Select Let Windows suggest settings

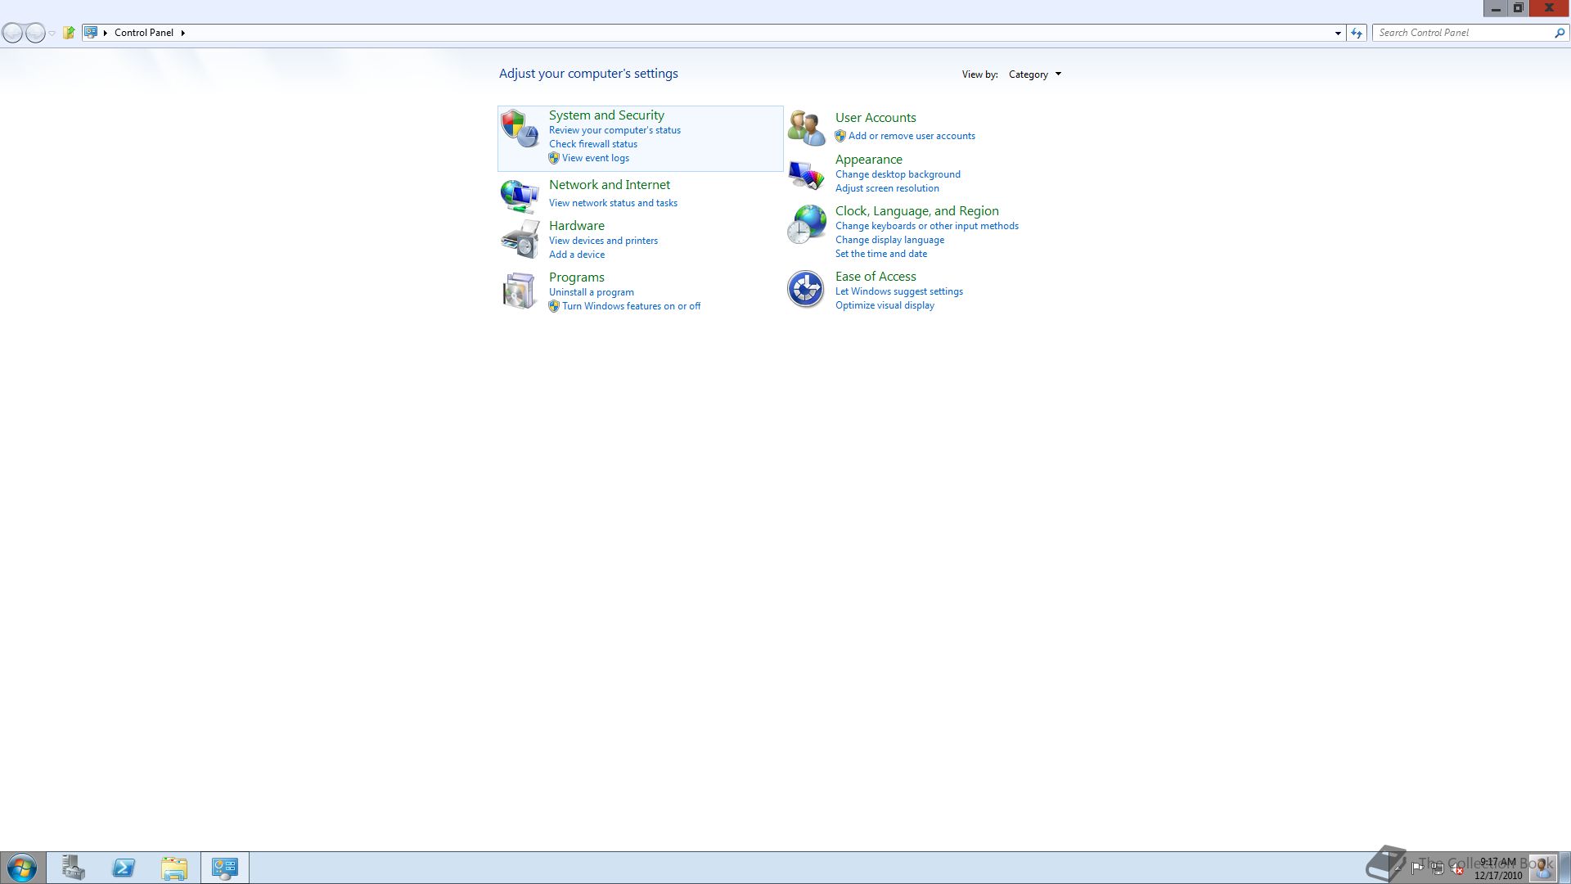point(899,291)
